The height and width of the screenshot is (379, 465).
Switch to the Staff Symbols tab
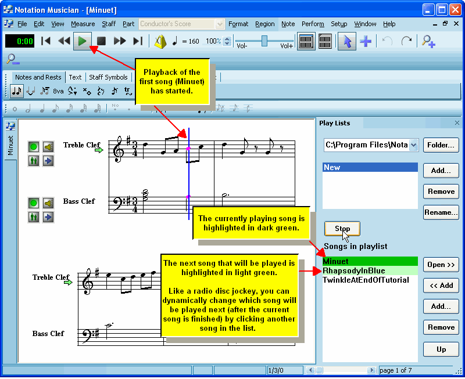coord(109,77)
